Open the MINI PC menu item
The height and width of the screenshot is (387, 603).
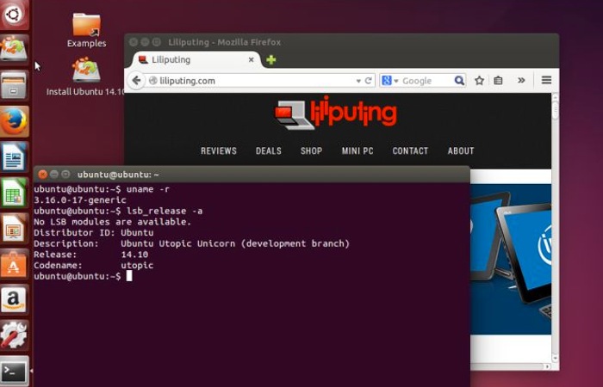357,150
